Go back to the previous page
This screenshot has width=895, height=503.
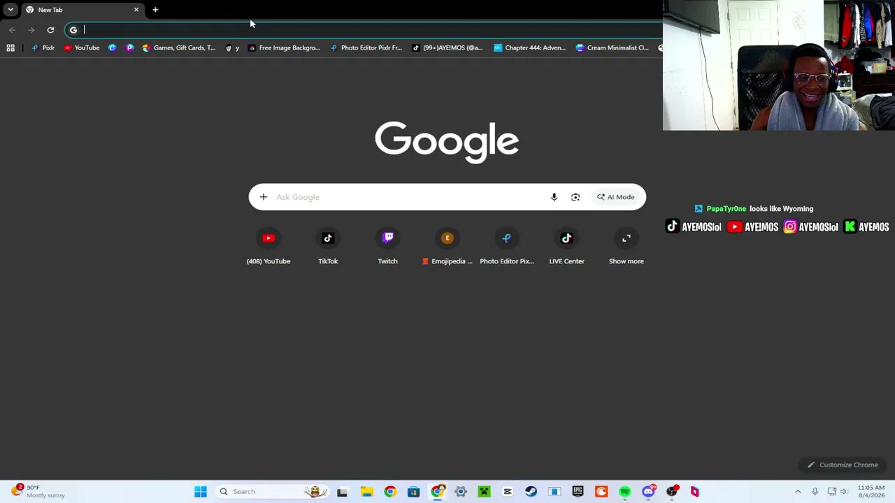coord(12,30)
